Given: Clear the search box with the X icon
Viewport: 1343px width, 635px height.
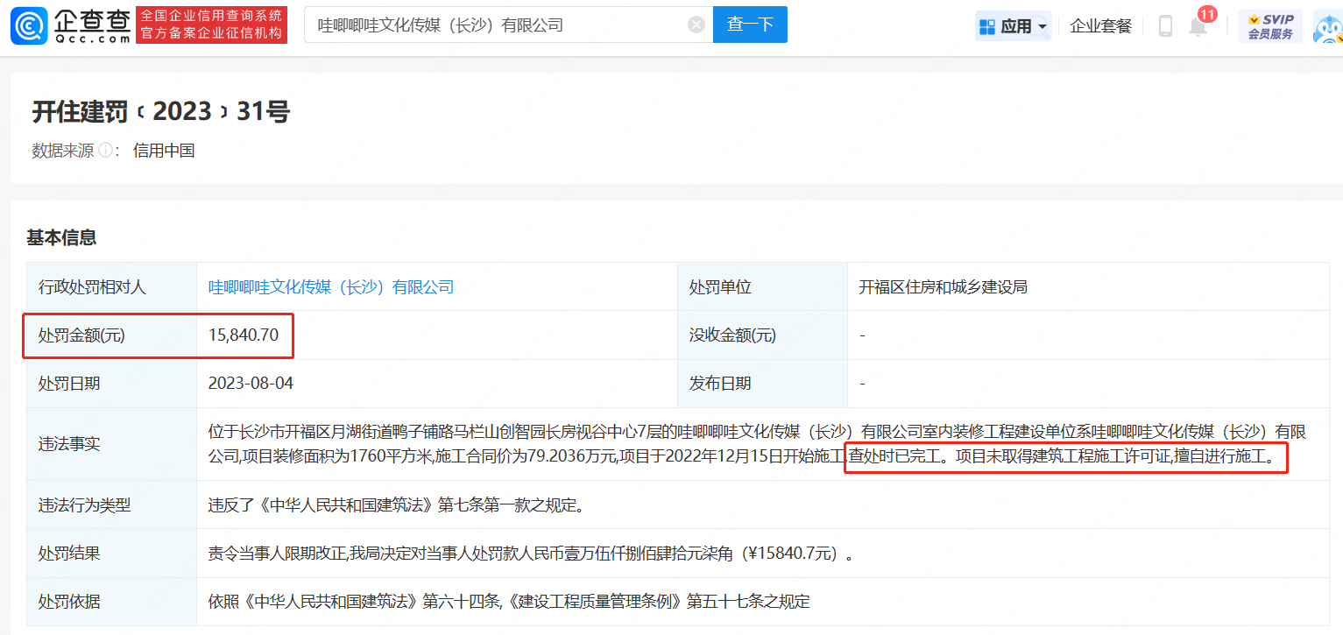Looking at the screenshot, I should coord(696,25).
